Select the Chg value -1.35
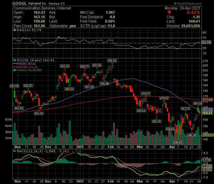The width and height of the screenshot is (214, 184). [x=196, y=17]
